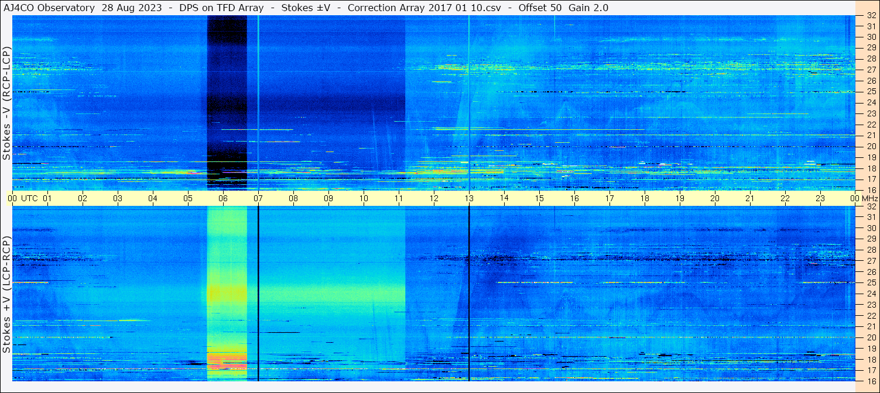Select the 08 hour tick label
This screenshot has height=393, width=880.
(293, 198)
